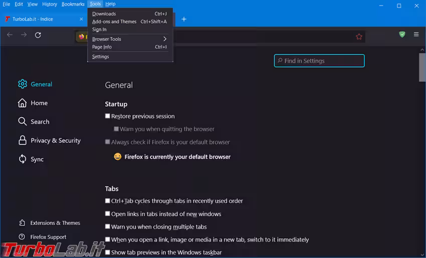Go to Sync settings section
The image size is (426, 258).
(37, 159)
